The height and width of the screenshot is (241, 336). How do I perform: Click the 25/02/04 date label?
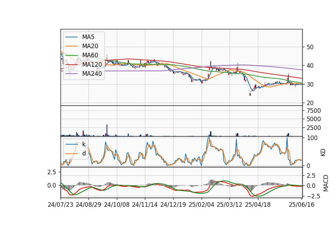click(202, 205)
